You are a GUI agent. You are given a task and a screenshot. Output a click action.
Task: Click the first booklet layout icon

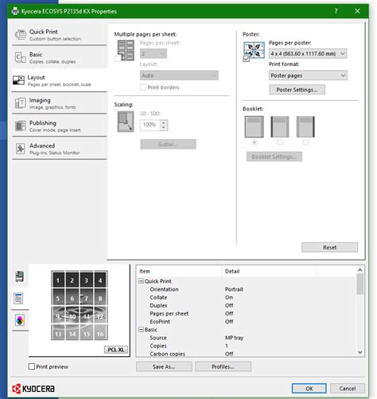255,127
